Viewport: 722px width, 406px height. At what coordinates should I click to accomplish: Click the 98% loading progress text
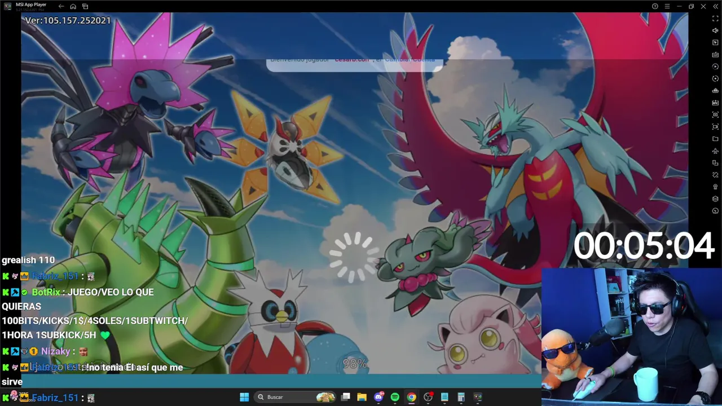tap(355, 364)
